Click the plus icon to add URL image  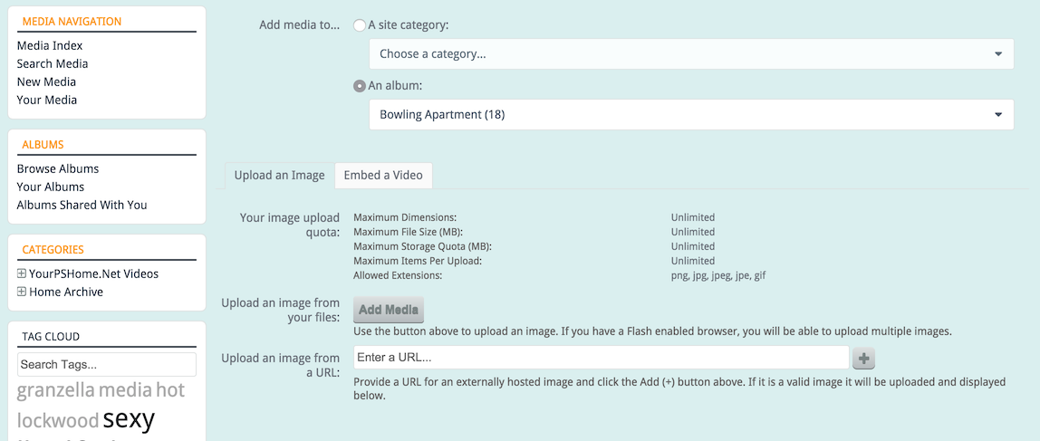(863, 358)
